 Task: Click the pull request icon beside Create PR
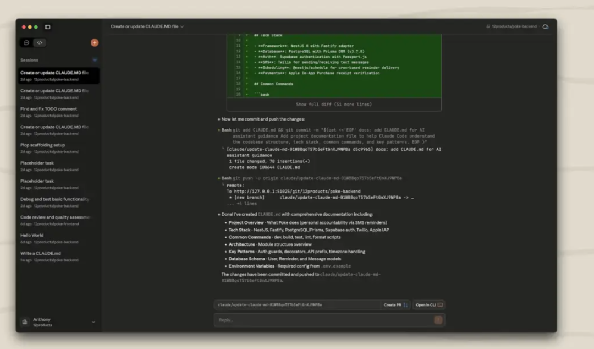[x=405, y=304]
